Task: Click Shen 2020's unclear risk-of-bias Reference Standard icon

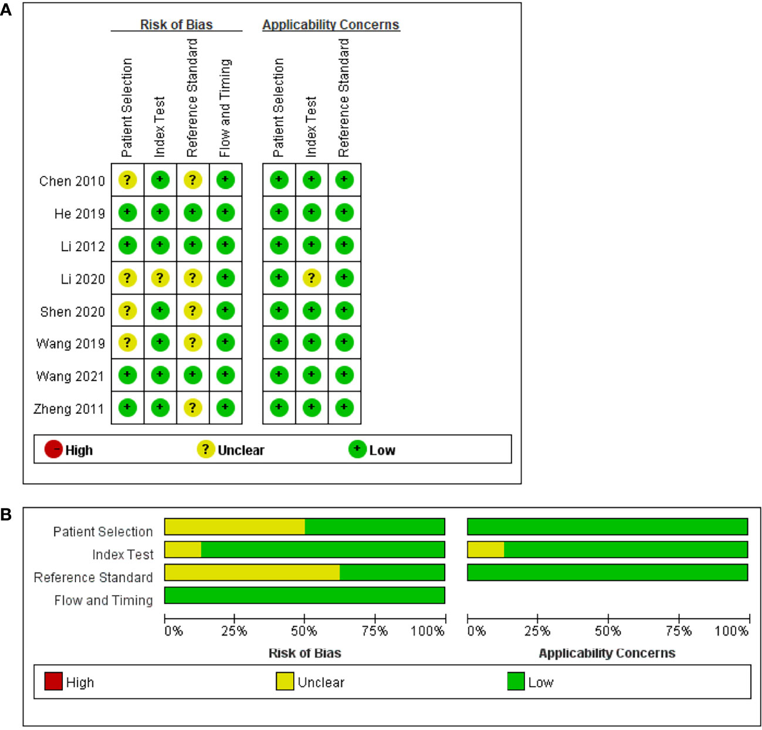Action: [193, 310]
